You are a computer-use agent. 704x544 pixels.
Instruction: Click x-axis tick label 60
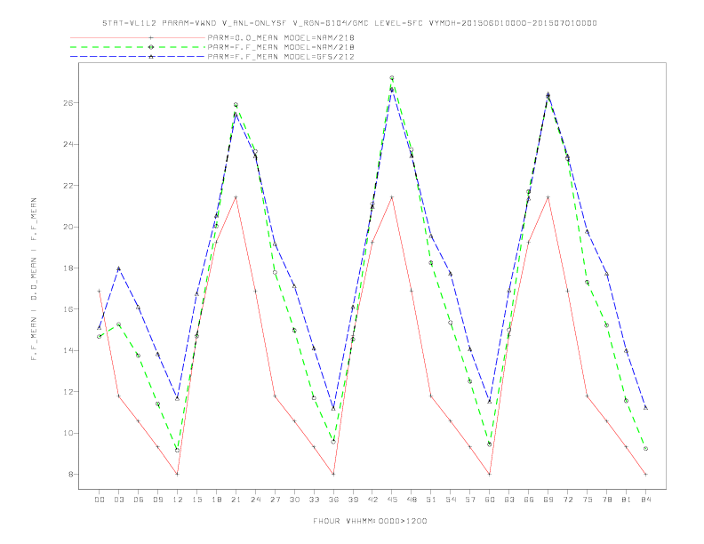490,500
